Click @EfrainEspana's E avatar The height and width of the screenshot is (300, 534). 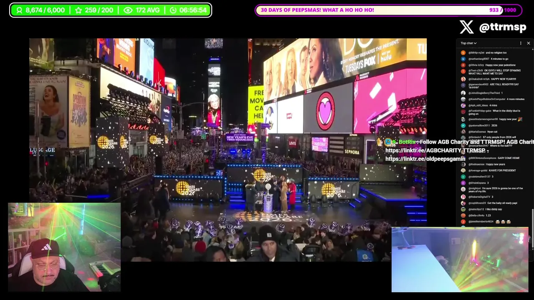tap(463, 183)
